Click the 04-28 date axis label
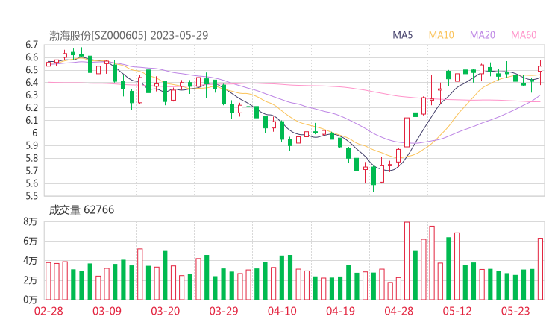The width and height of the screenshot is (552, 328). (399, 311)
